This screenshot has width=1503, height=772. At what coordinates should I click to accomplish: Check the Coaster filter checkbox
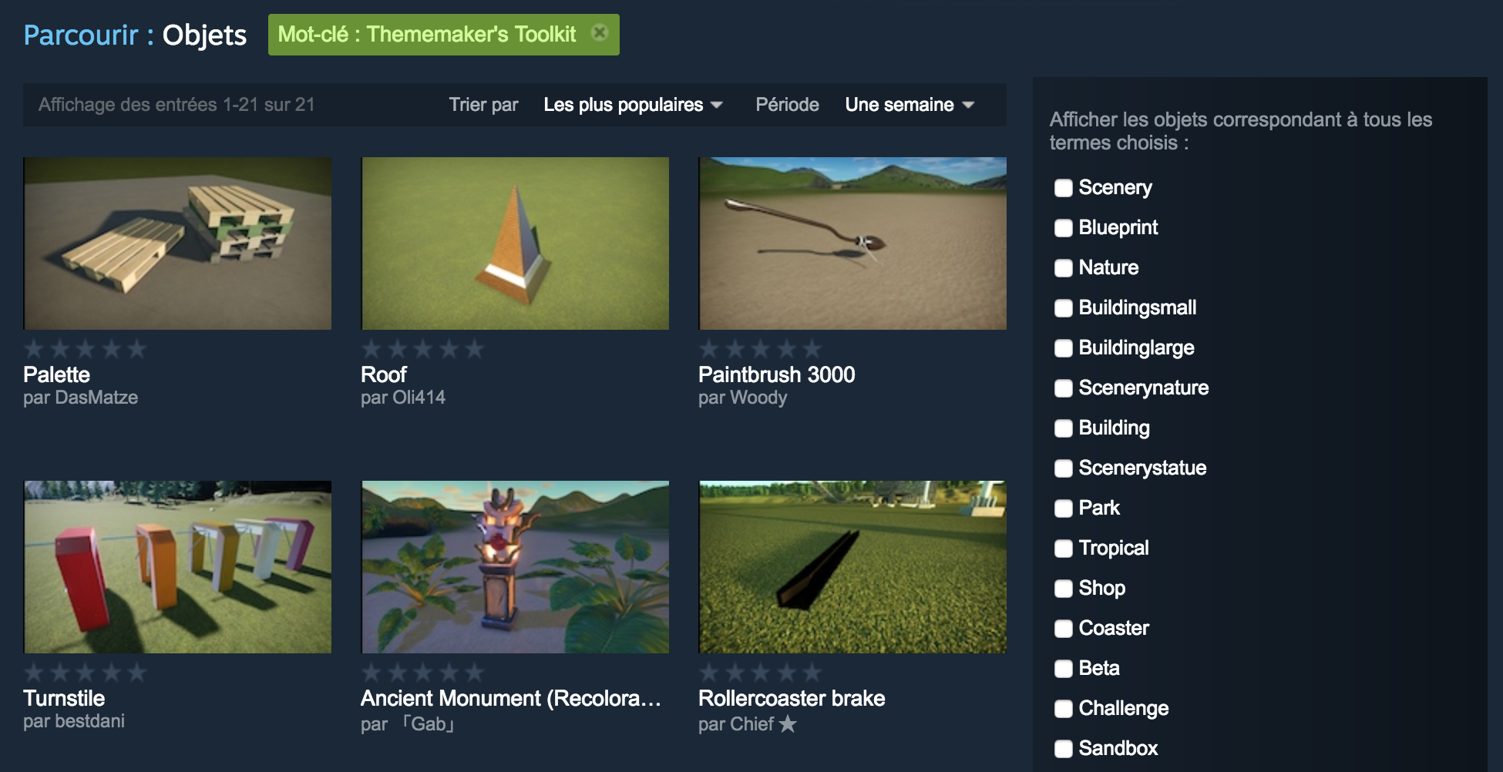pyautogui.click(x=1063, y=629)
